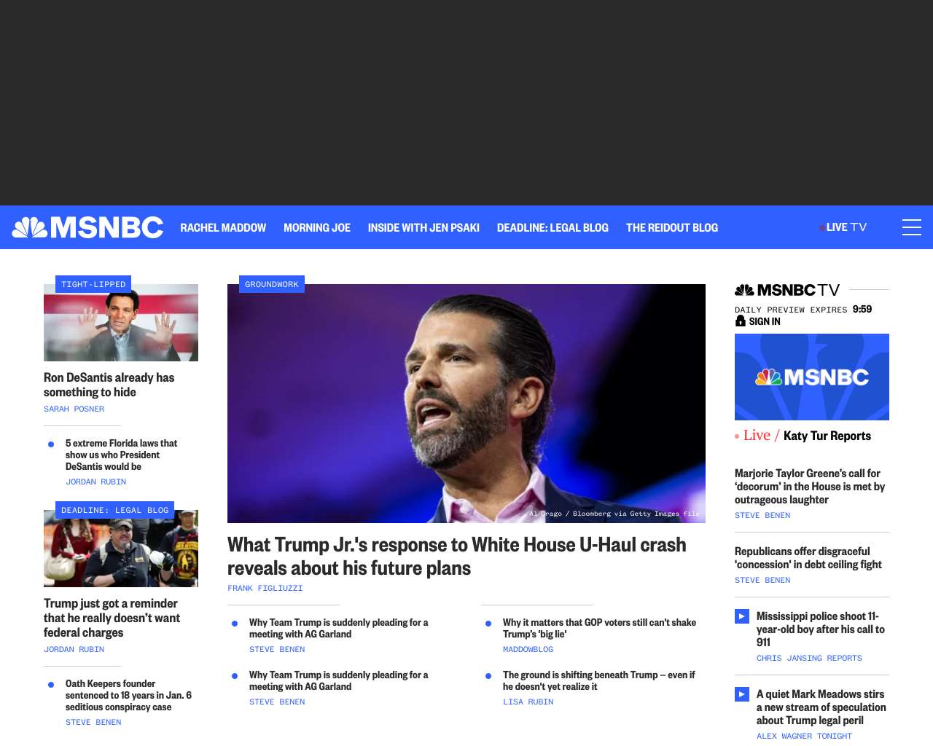Open the Trump Jr. featured image
This screenshot has height=746, width=933.
[x=466, y=404]
